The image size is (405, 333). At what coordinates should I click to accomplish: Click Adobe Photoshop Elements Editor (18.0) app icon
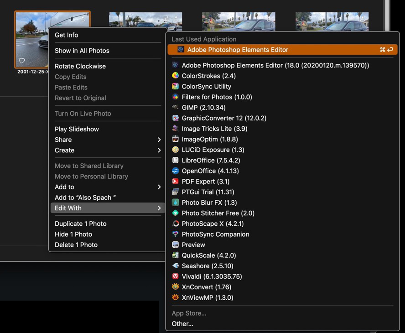click(x=176, y=65)
